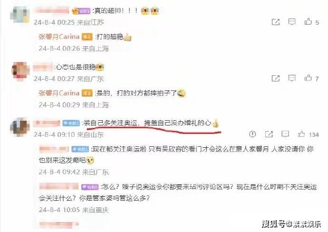View the first commenter's avatar
This screenshot has height=232, width=328.
tap(19, 14)
